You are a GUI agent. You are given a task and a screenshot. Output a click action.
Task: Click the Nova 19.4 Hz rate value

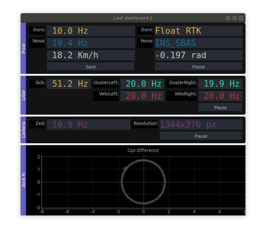click(x=91, y=43)
